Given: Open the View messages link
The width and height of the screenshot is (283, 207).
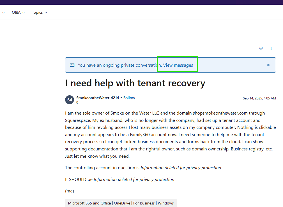Looking at the screenshot, I should click(x=178, y=65).
